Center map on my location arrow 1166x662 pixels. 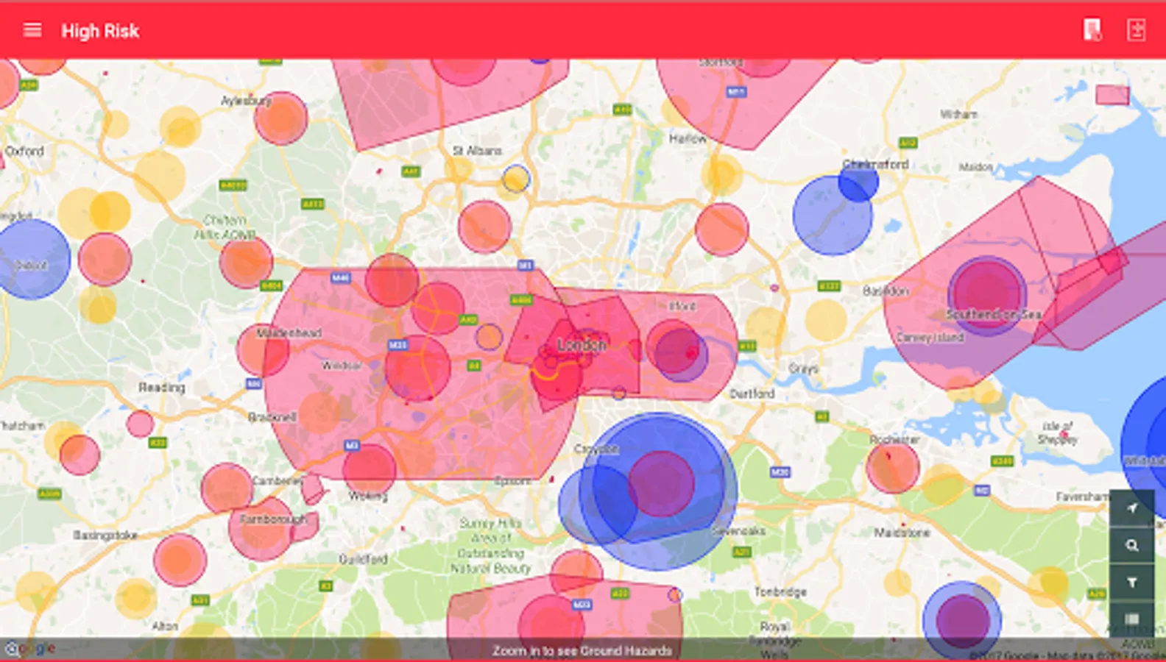[x=1132, y=508]
